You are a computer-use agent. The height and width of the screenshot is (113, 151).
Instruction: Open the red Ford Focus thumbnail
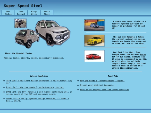pyautogui.click(x=95, y=56)
